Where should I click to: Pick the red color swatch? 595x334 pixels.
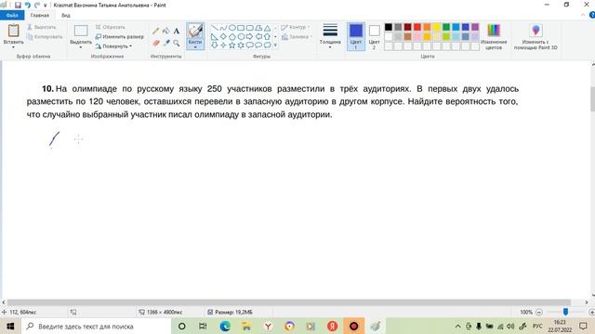(417, 27)
